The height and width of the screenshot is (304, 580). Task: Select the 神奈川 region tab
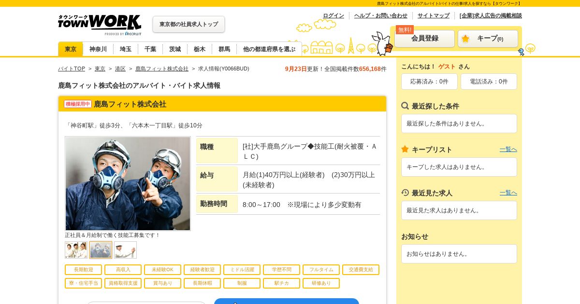[98, 49]
